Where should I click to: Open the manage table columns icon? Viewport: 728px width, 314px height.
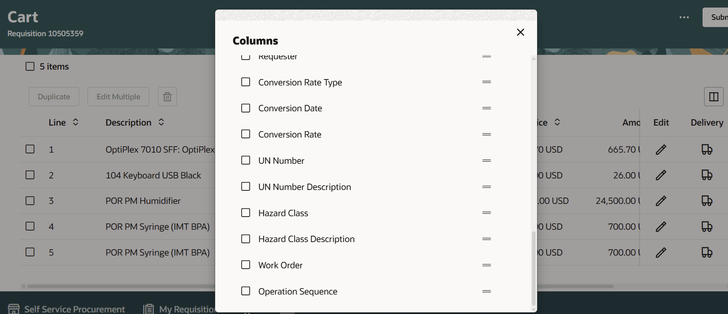tap(713, 96)
